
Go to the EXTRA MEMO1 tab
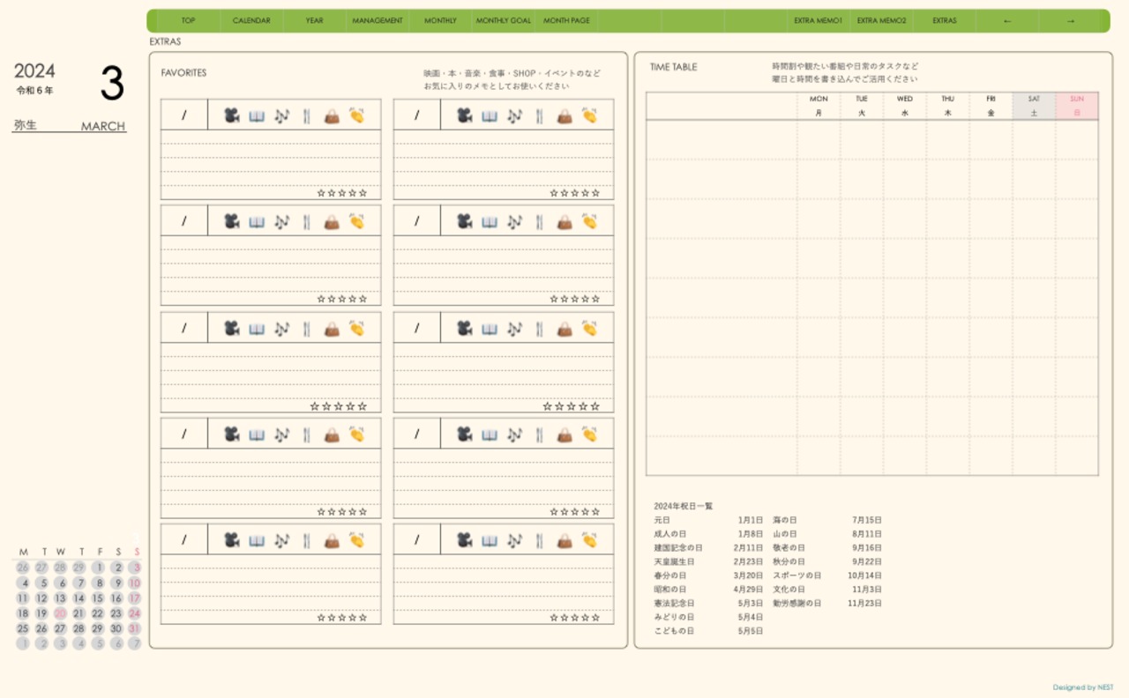tap(818, 20)
